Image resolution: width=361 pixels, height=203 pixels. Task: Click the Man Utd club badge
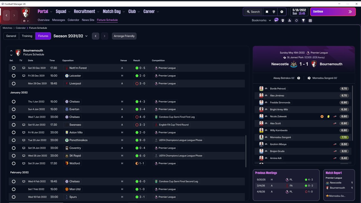pos(67,189)
